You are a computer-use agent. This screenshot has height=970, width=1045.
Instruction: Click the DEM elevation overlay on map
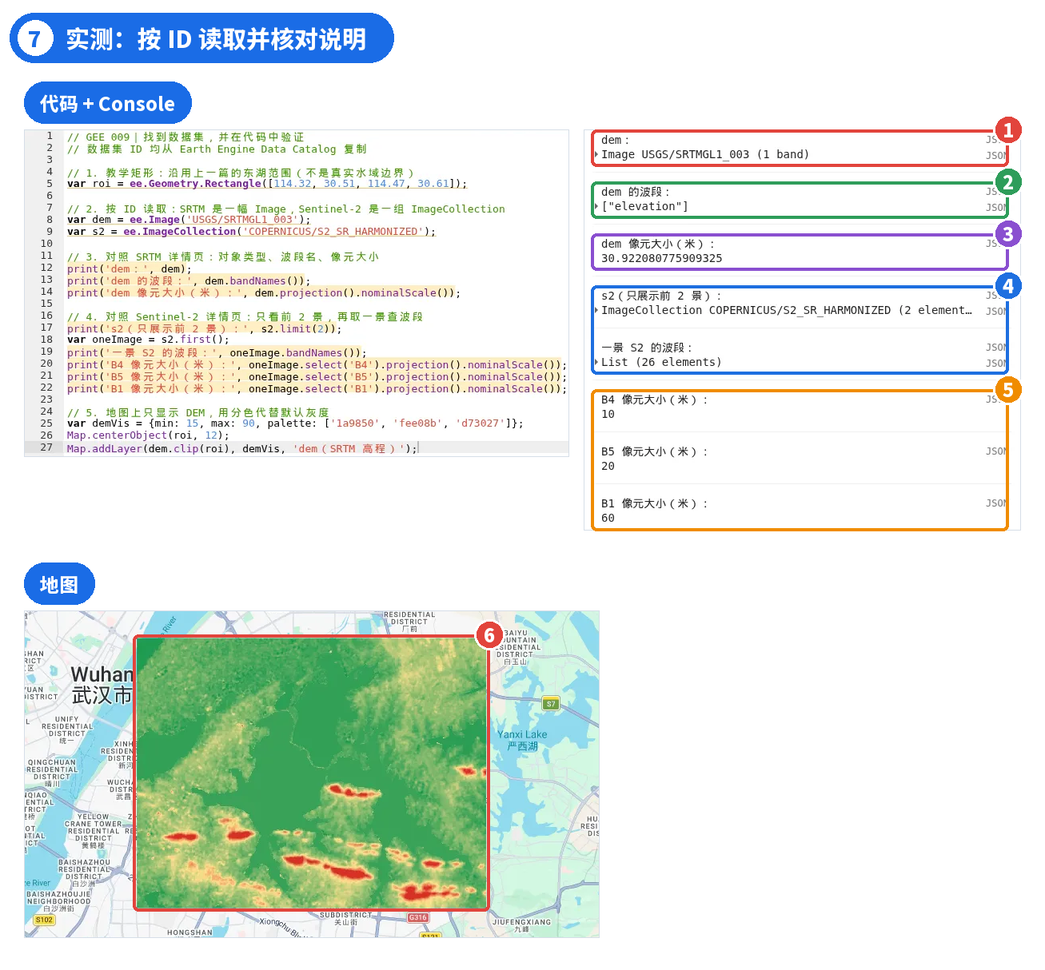tap(311, 773)
